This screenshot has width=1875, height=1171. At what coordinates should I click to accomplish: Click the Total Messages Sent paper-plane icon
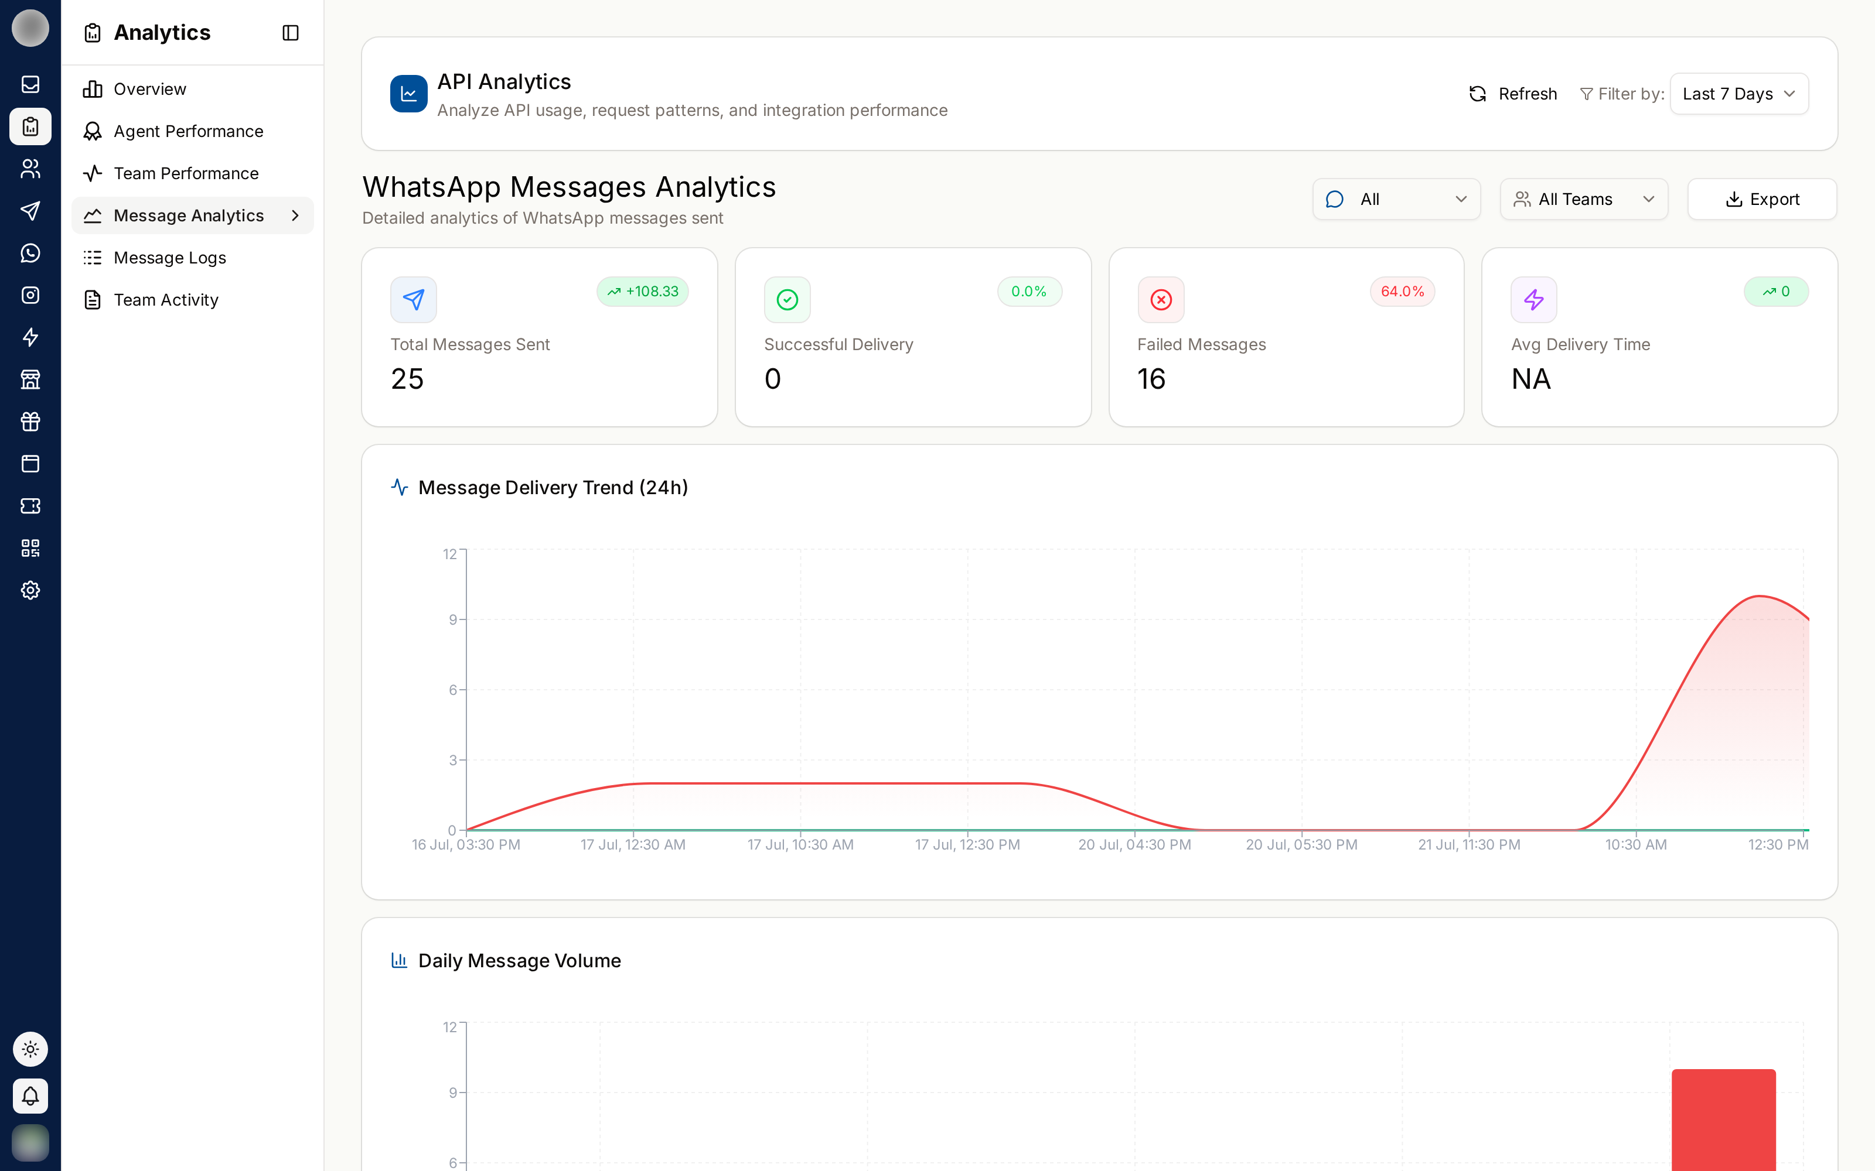(x=413, y=300)
